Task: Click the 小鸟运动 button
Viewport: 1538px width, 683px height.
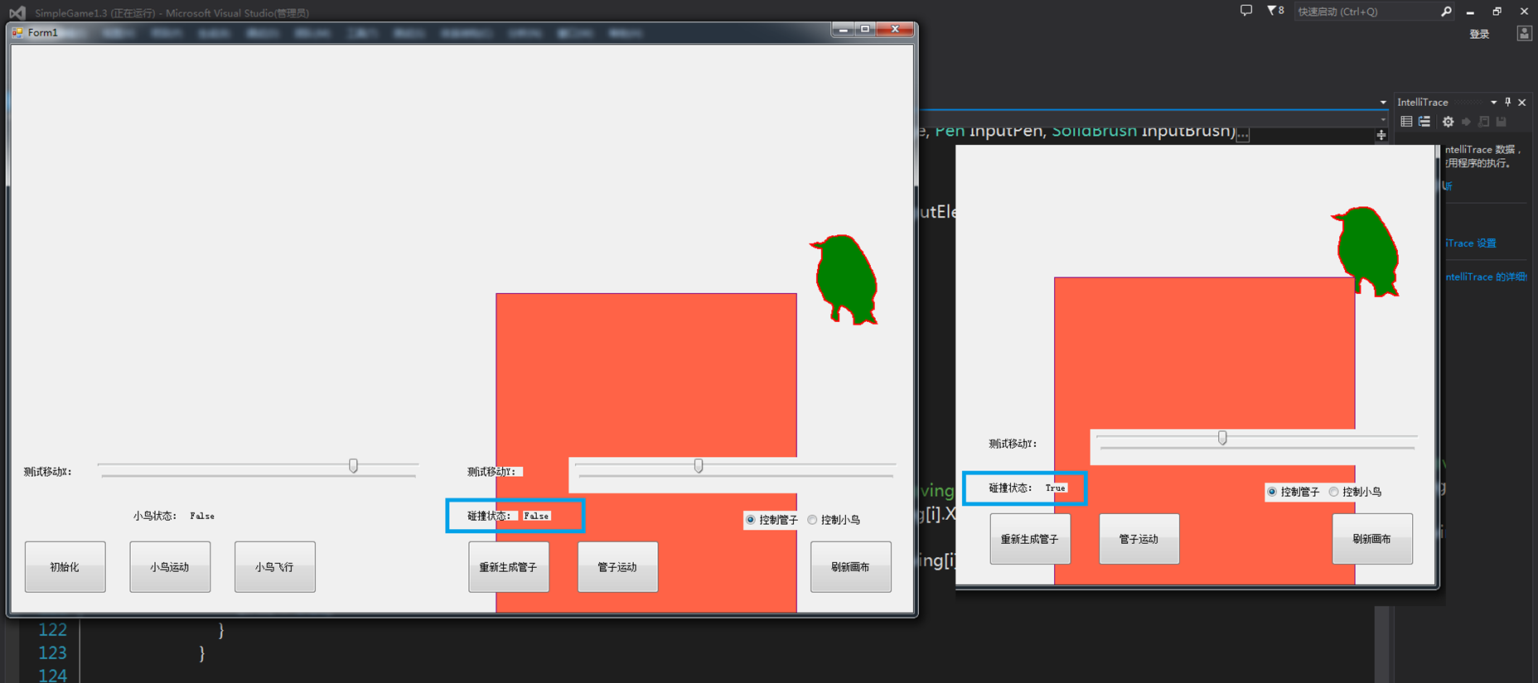Action: [x=170, y=567]
